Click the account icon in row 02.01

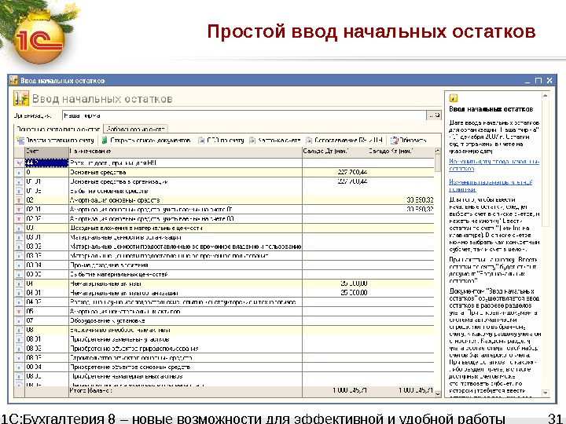point(19,210)
